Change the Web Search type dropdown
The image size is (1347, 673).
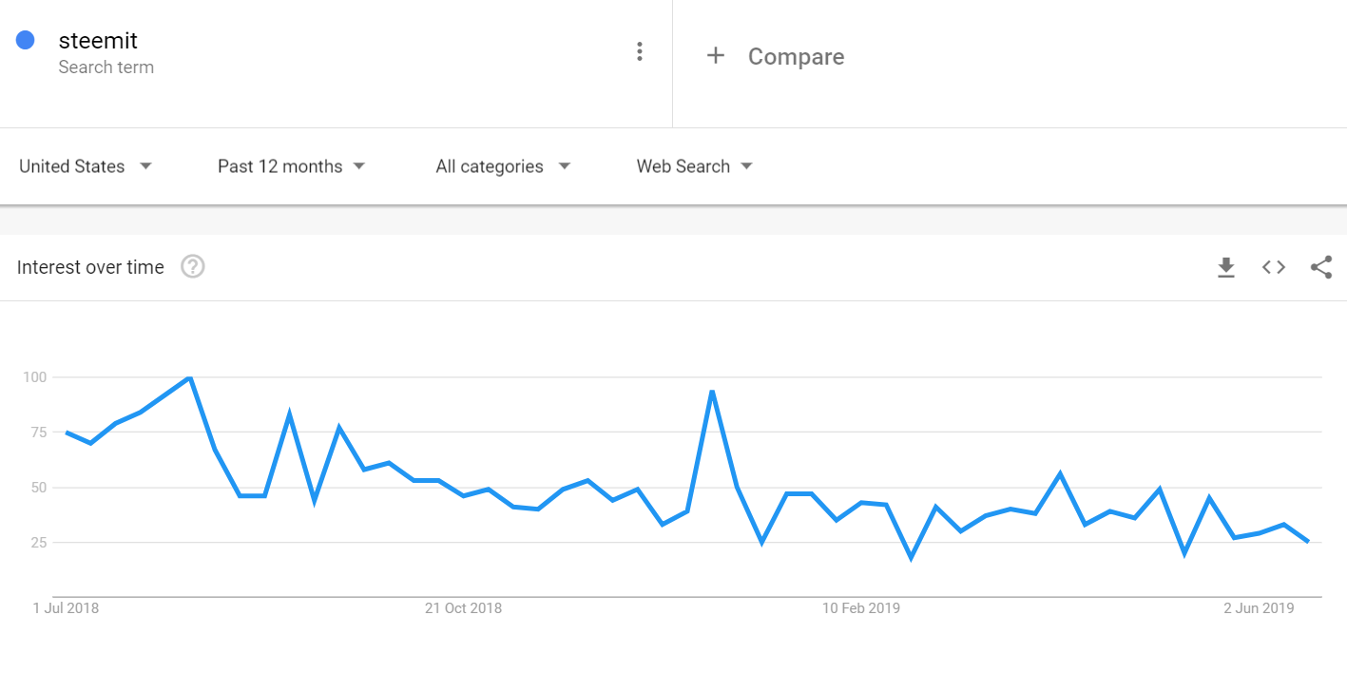click(x=695, y=166)
